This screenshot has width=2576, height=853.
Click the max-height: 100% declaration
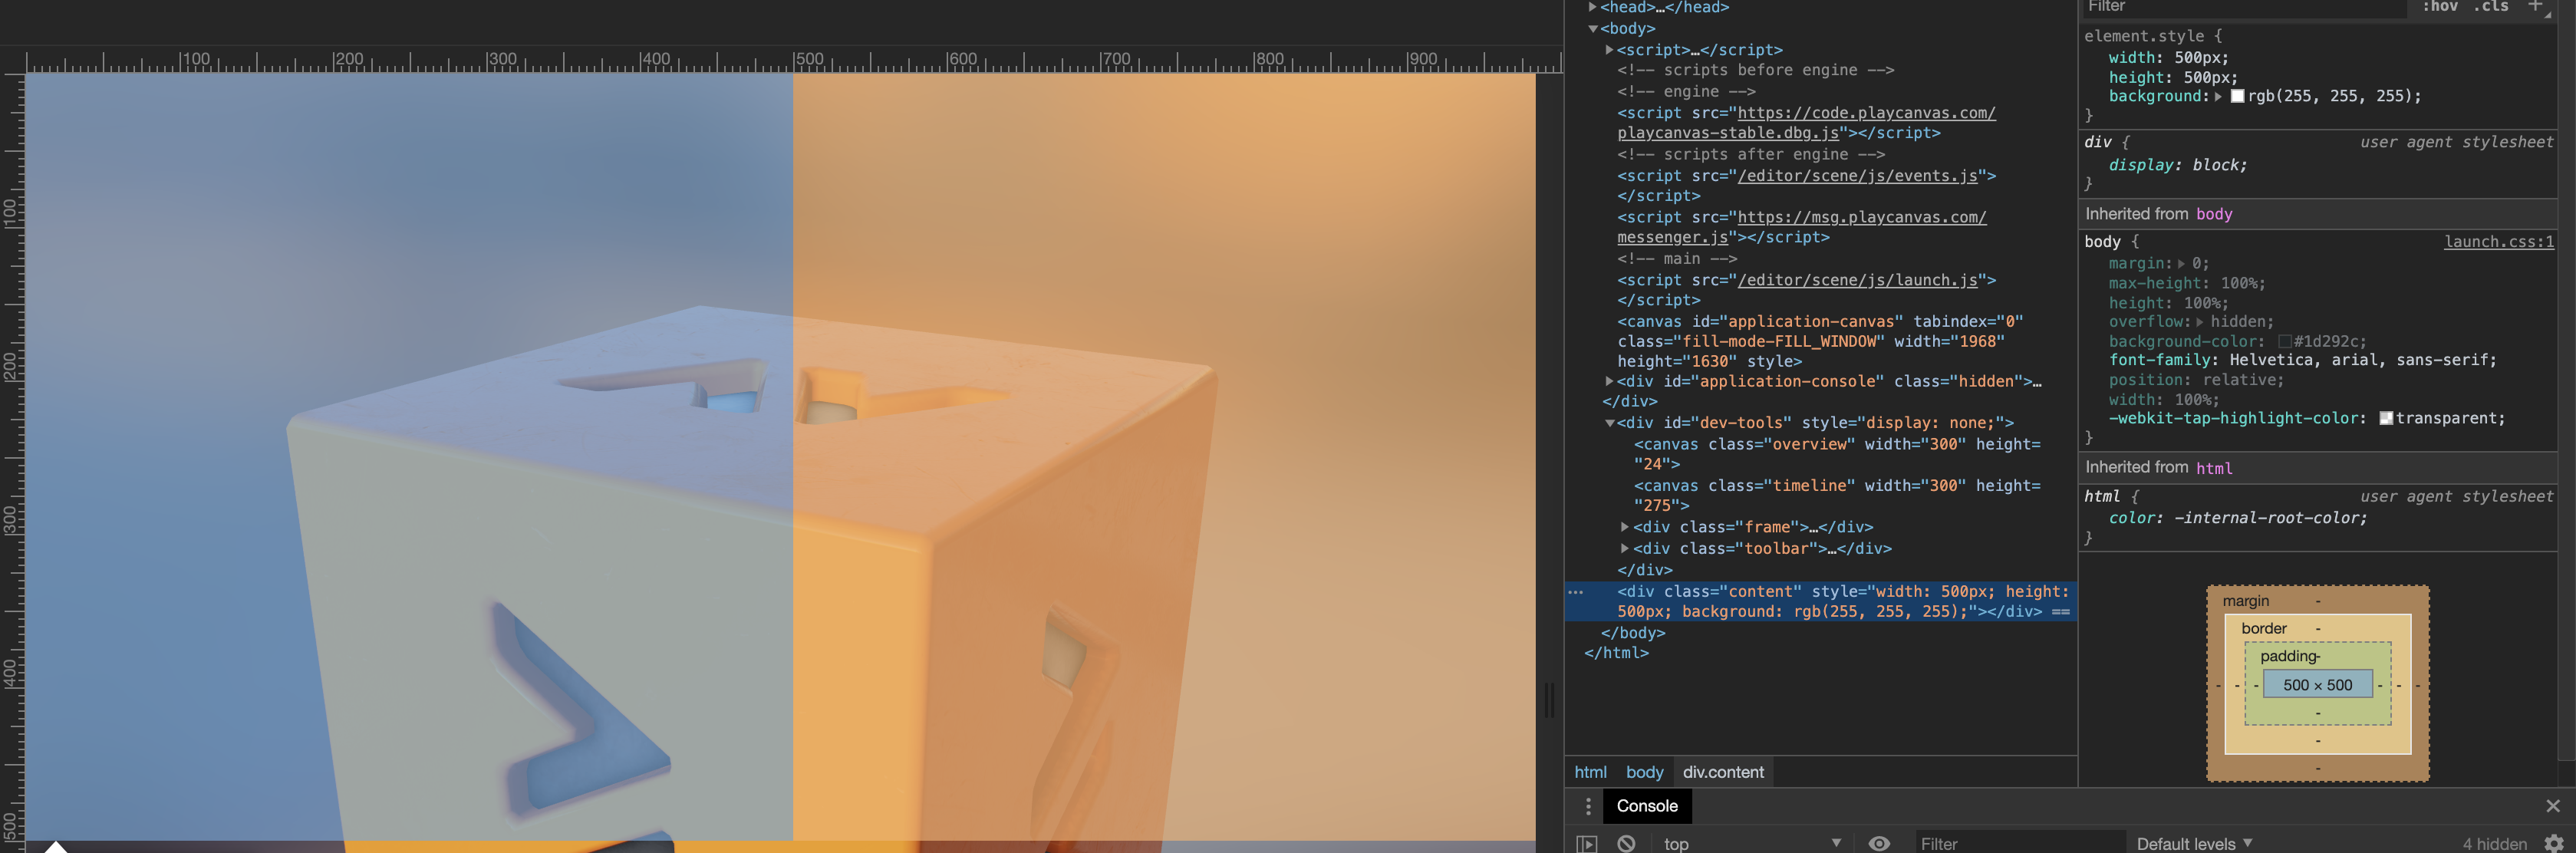pos(2186,283)
